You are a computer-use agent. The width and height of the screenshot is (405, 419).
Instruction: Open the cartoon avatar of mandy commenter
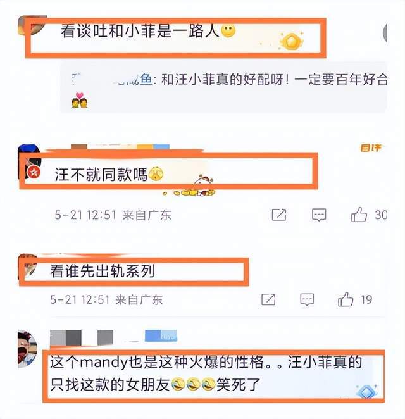pos(27,349)
